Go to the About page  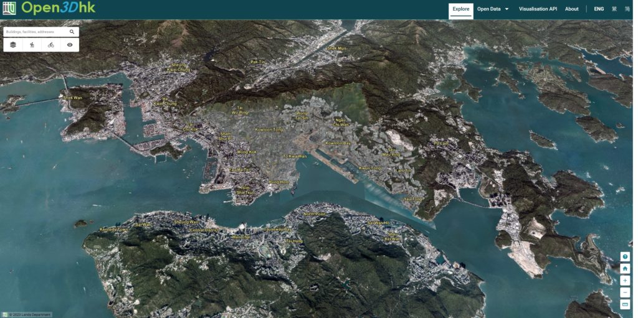coord(571,9)
